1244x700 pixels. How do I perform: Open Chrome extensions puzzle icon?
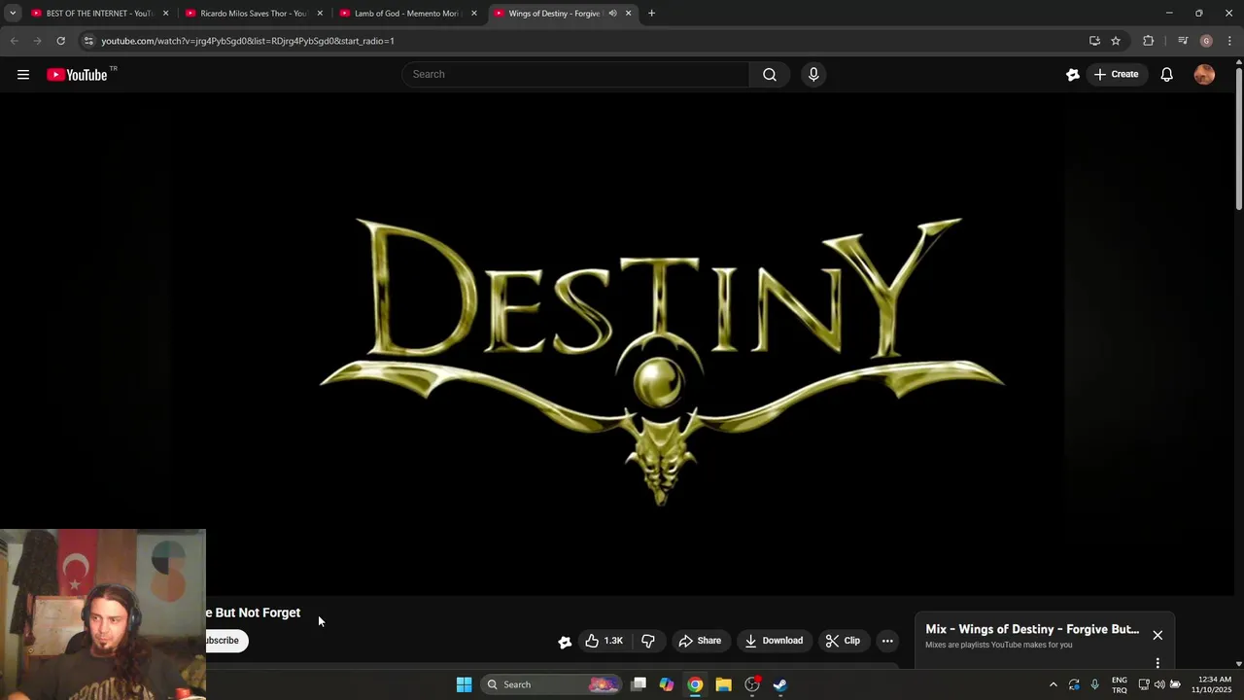click(1149, 41)
